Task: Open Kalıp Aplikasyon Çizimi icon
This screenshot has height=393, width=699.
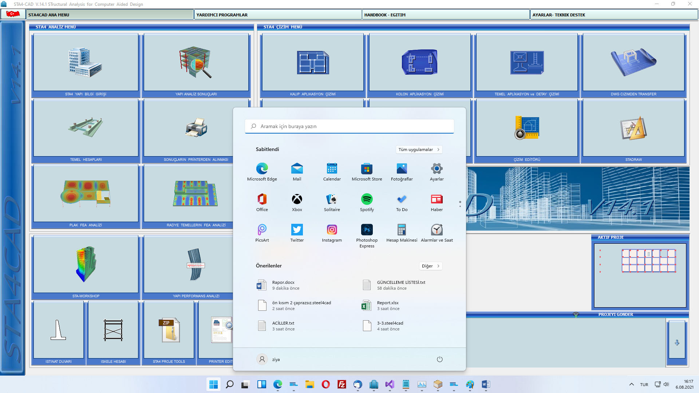Action: (313, 62)
